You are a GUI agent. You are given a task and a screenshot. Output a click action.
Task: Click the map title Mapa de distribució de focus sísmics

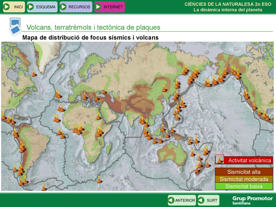(91, 37)
